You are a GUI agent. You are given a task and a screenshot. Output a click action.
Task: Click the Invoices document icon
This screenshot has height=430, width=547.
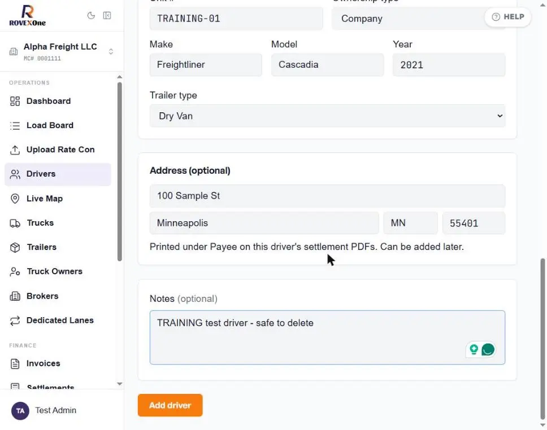coord(15,363)
